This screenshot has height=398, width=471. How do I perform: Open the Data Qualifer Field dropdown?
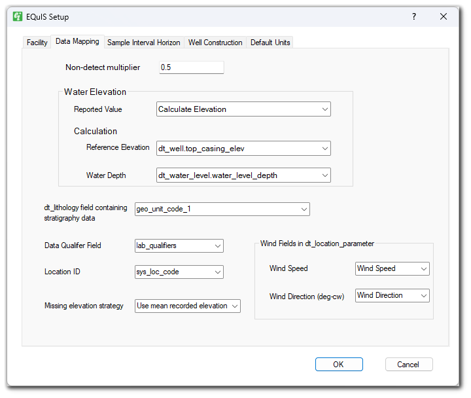coord(179,246)
